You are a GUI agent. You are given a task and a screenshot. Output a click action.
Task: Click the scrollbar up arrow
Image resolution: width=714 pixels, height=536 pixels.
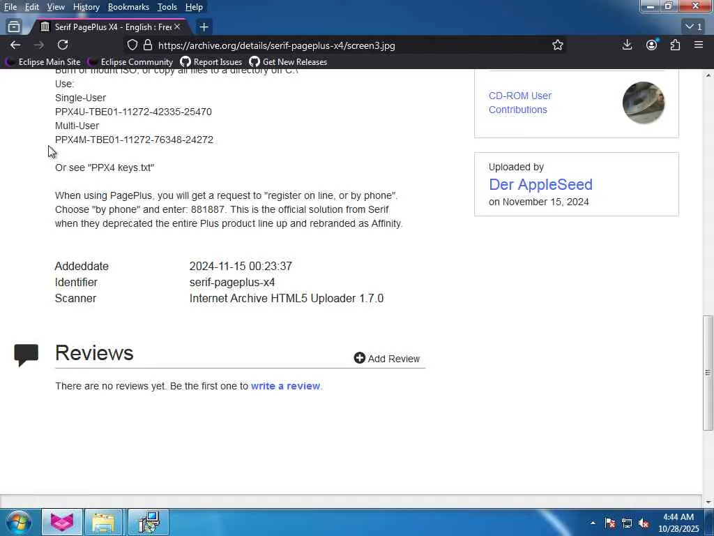click(x=708, y=75)
